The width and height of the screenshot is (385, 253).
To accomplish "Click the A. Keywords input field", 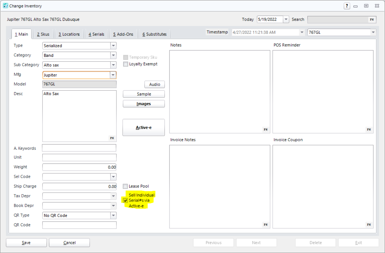I will tap(79, 148).
